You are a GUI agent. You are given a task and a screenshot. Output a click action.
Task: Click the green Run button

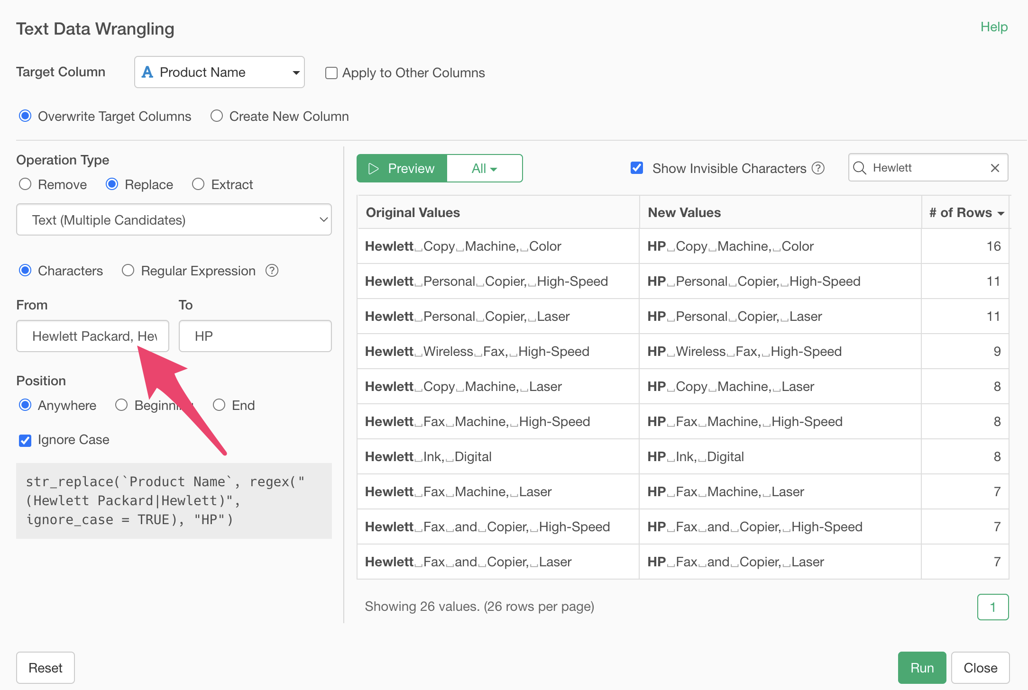[x=922, y=668]
